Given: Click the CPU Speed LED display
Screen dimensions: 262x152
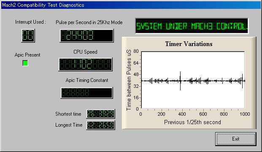Looking at the screenshot, I should point(85,64).
